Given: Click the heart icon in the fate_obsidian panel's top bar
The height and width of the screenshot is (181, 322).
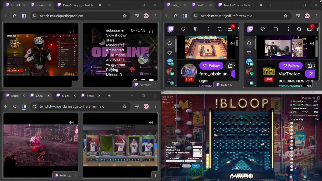Looking at the screenshot, I should click(183, 29).
